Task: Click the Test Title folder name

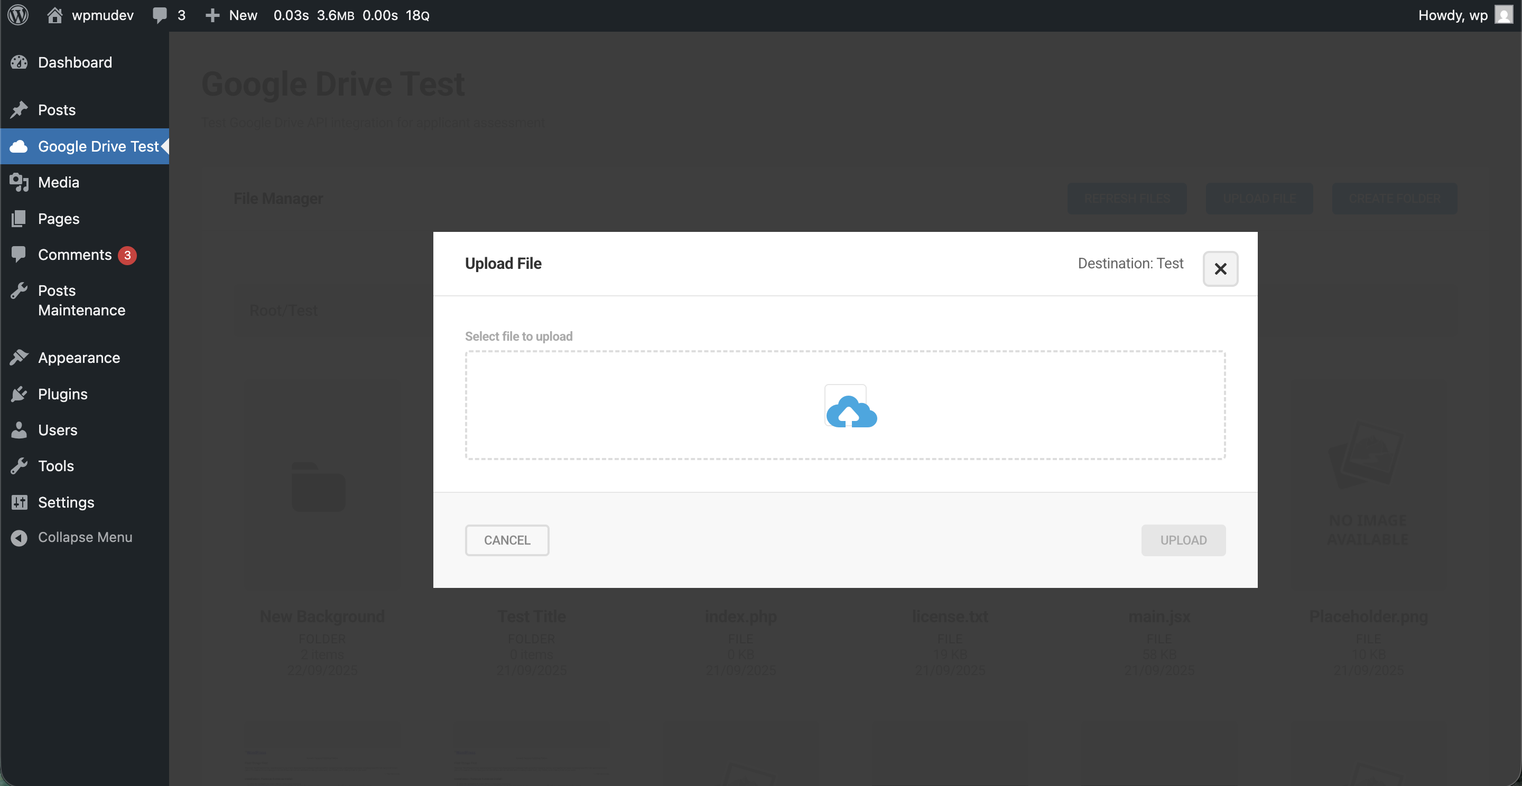Action: (531, 616)
